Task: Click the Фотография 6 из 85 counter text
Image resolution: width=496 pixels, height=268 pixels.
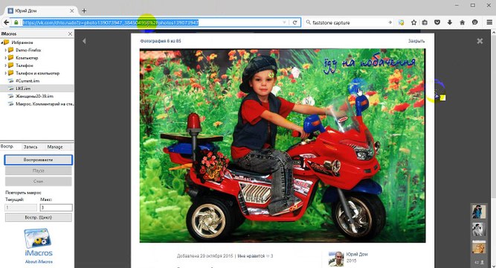Action: pyautogui.click(x=161, y=41)
